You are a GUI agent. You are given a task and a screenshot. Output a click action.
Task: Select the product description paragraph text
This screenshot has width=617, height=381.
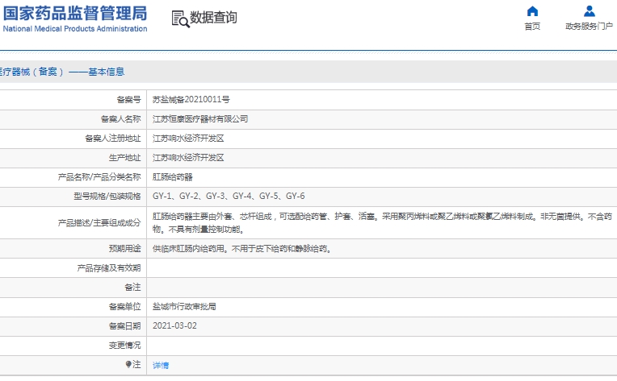382,223
